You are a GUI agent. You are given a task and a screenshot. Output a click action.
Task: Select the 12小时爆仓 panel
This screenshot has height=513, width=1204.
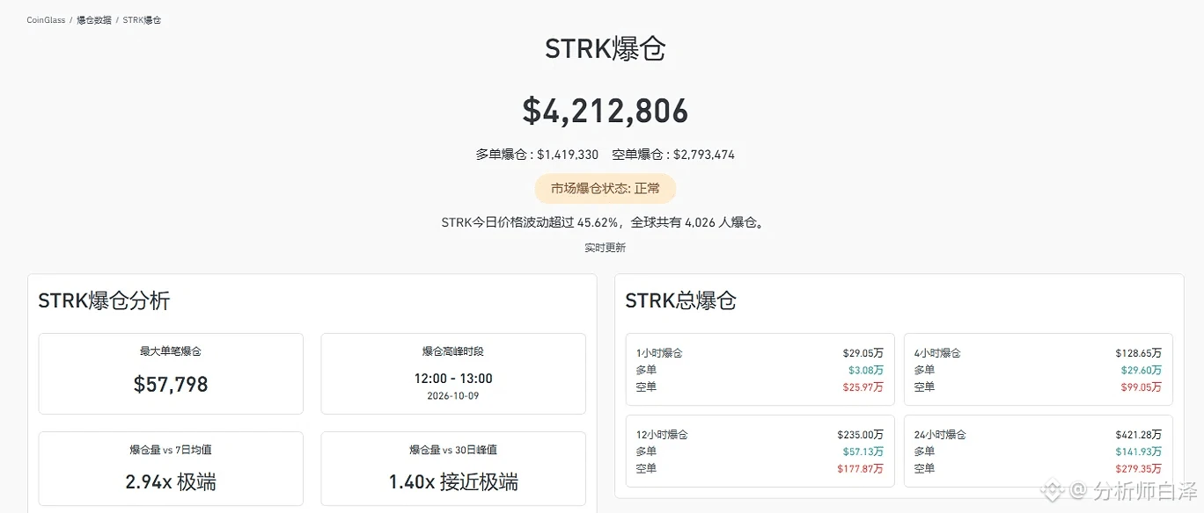(760, 452)
